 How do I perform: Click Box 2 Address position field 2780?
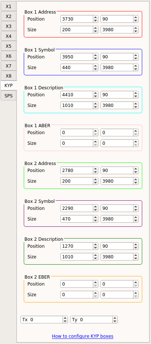[77, 170]
